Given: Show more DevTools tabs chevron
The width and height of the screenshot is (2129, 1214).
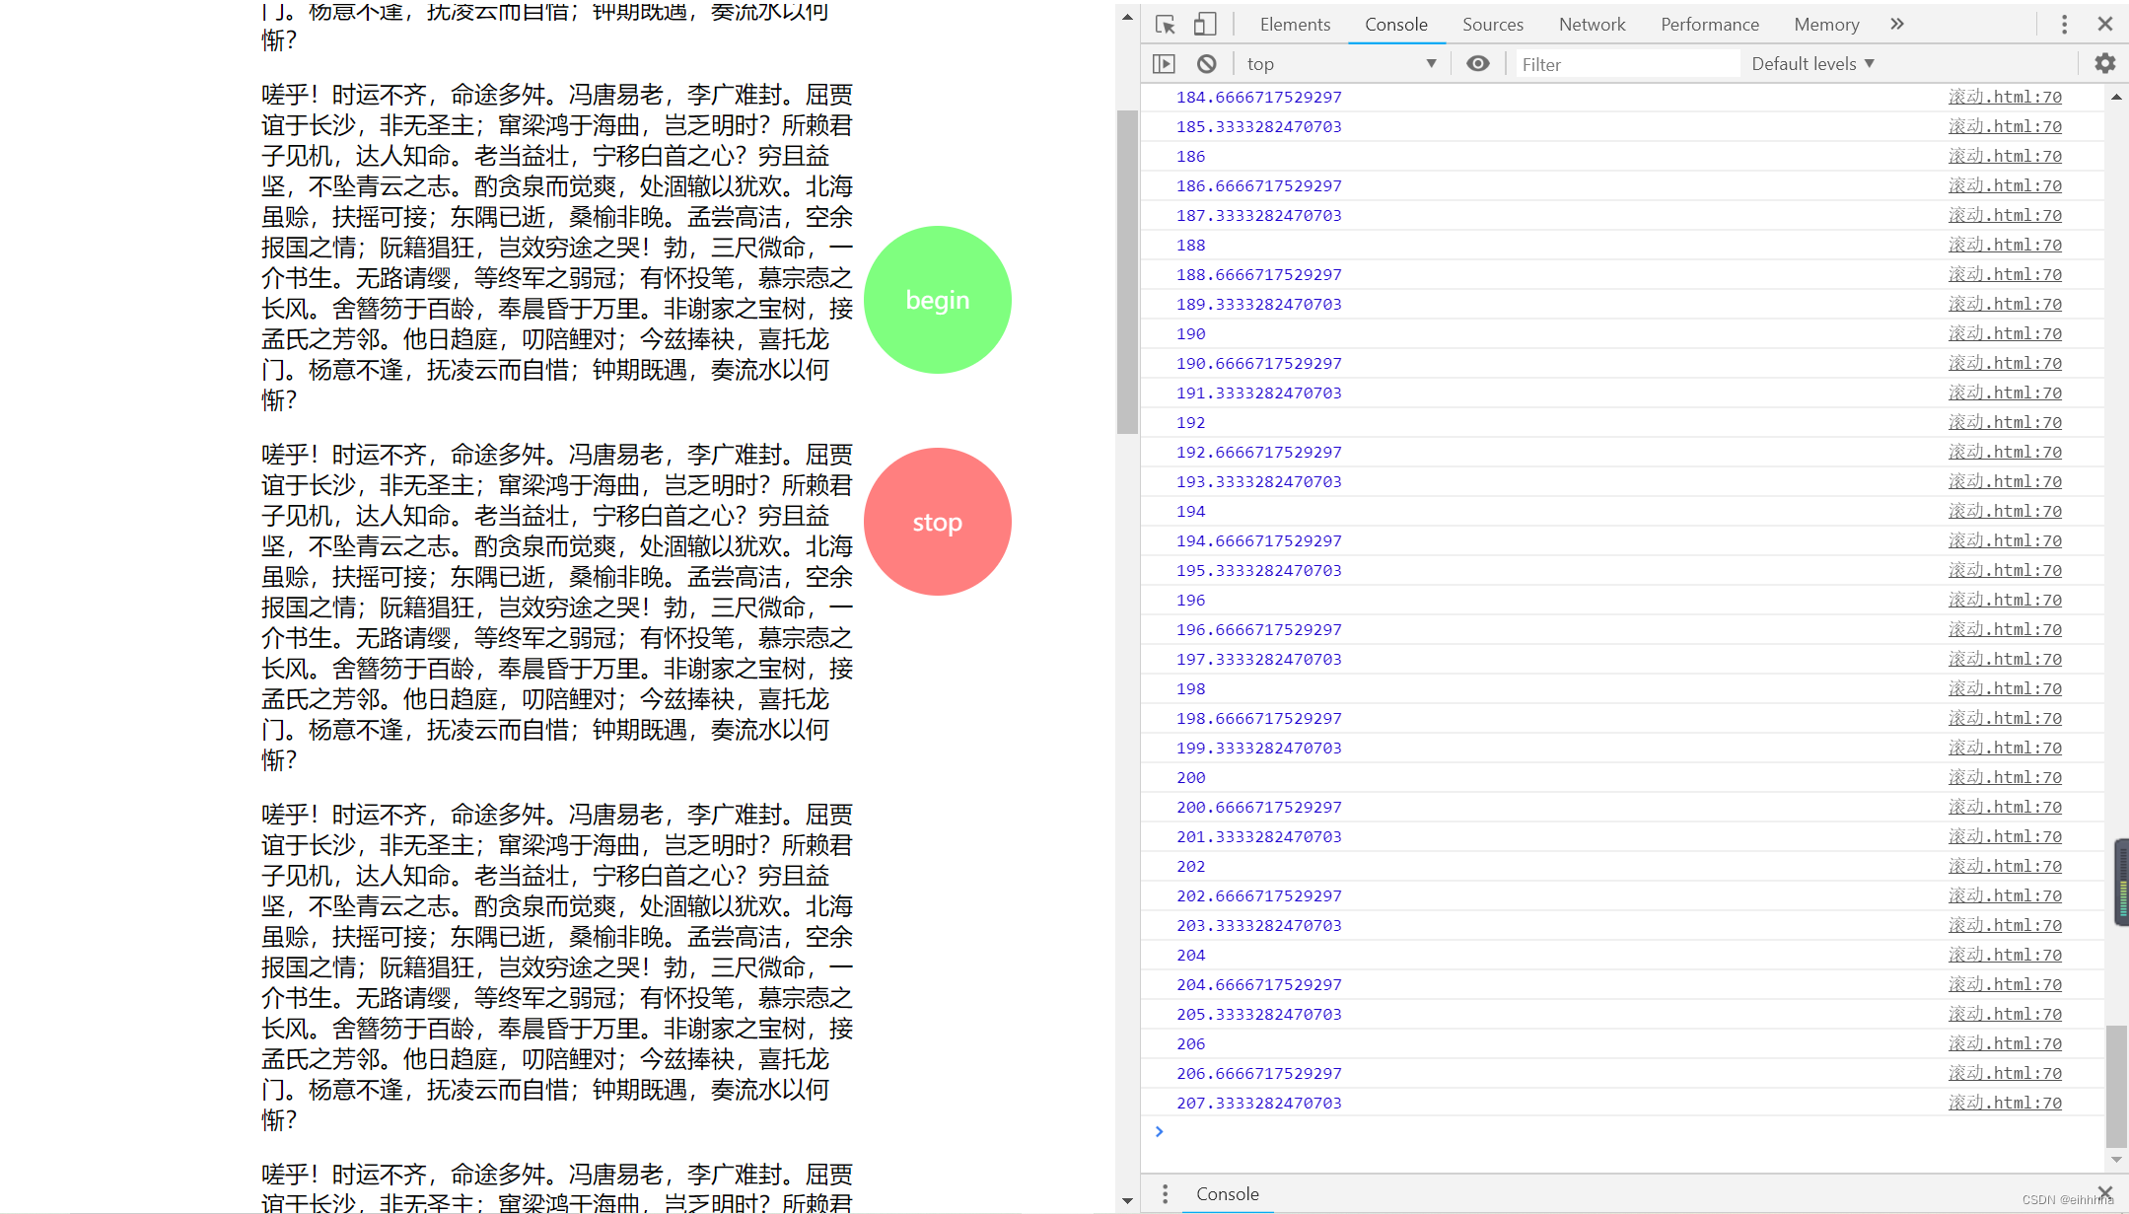Looking at the screenshot, I should (x=1897, y=25).
